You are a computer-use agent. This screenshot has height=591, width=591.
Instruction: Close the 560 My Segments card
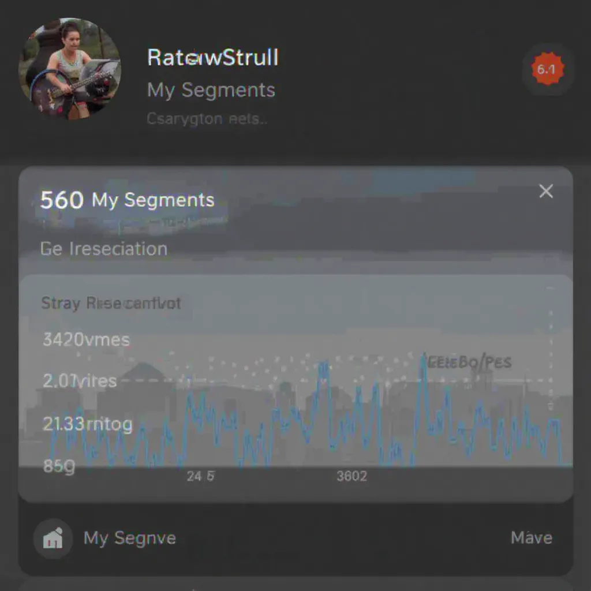coord(546,191)
